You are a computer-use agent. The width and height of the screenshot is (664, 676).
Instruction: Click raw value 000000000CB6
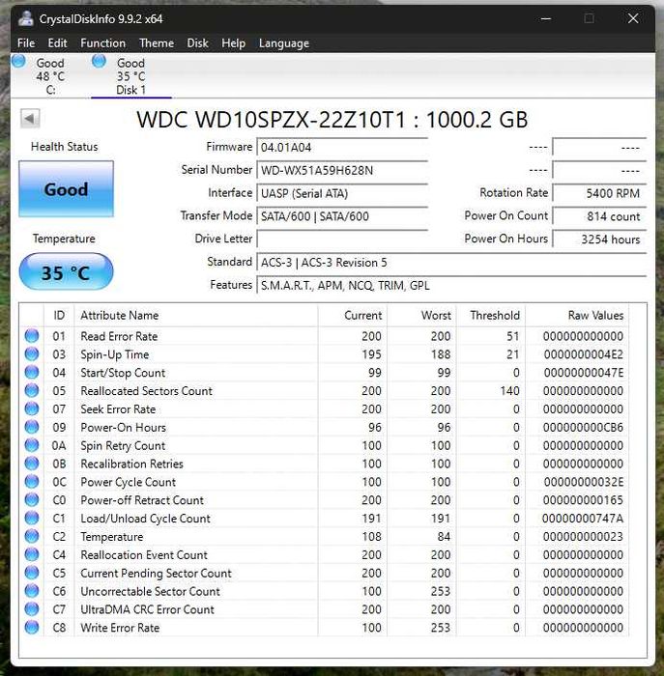pos(583,427)
